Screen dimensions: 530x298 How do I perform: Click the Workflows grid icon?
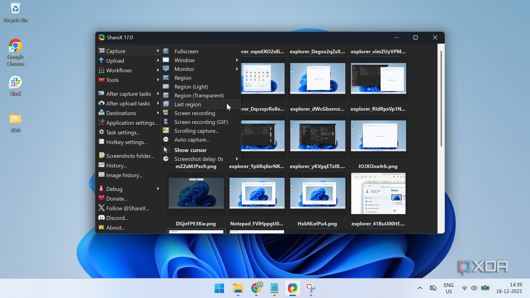[101, 70]
